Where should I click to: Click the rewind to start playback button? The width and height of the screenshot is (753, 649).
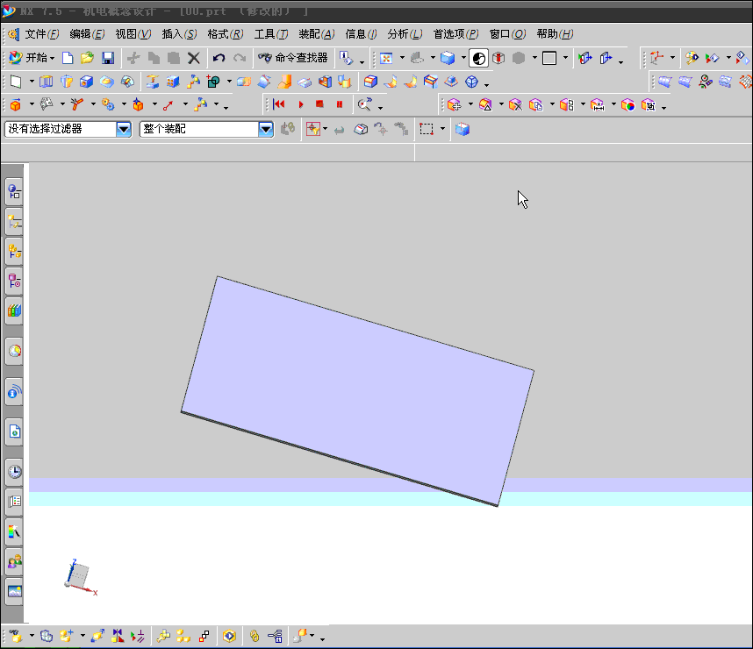coord(278,104)
